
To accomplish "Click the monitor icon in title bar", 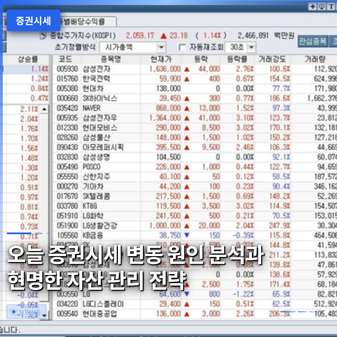I will [322, 6].
